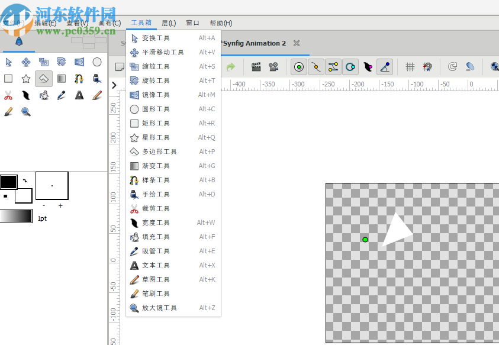
Task: Pick the Eyedropper tool icon
Action: 61,95
